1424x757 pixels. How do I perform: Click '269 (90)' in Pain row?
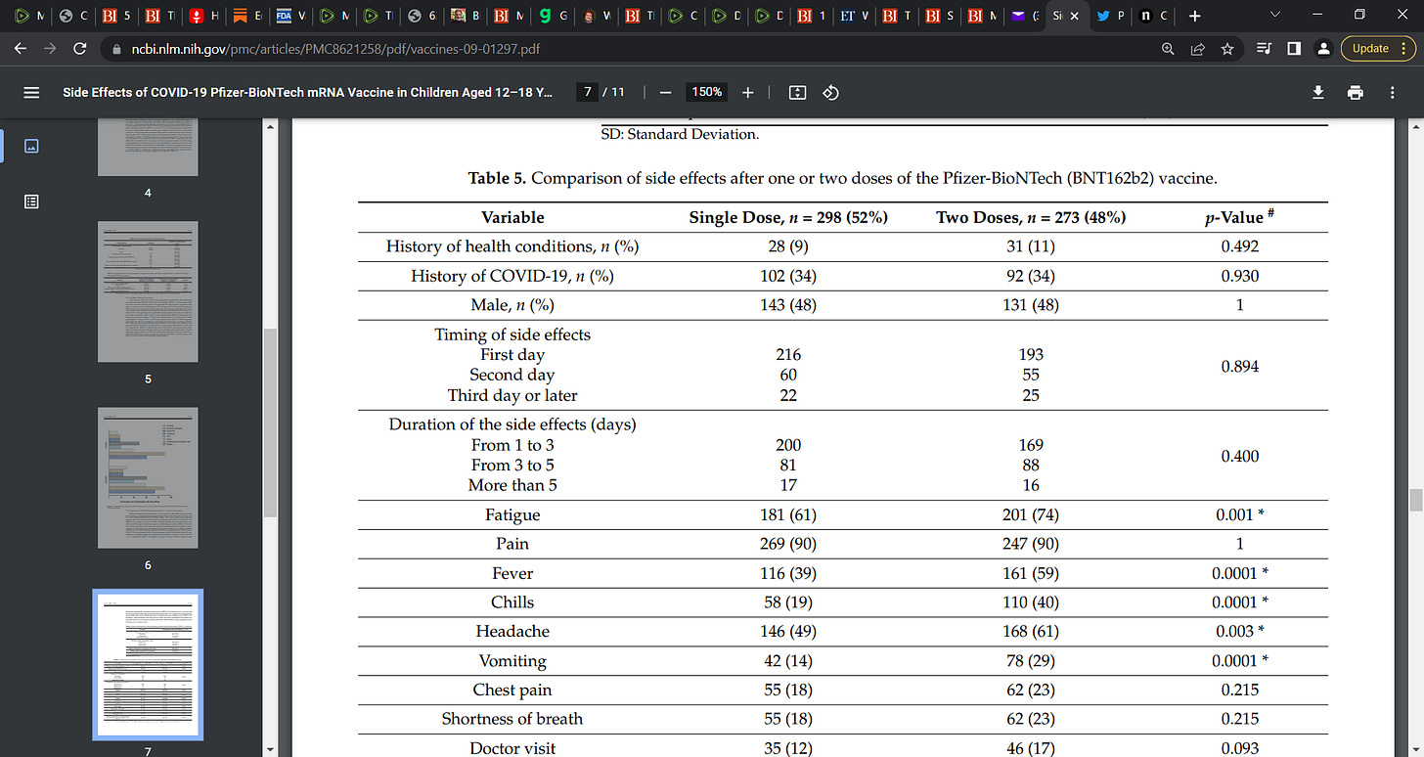click(788, 544)
